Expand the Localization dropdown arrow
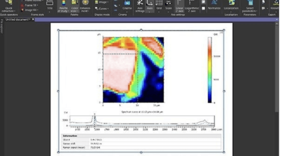The image size is (281, 156). 231,12
